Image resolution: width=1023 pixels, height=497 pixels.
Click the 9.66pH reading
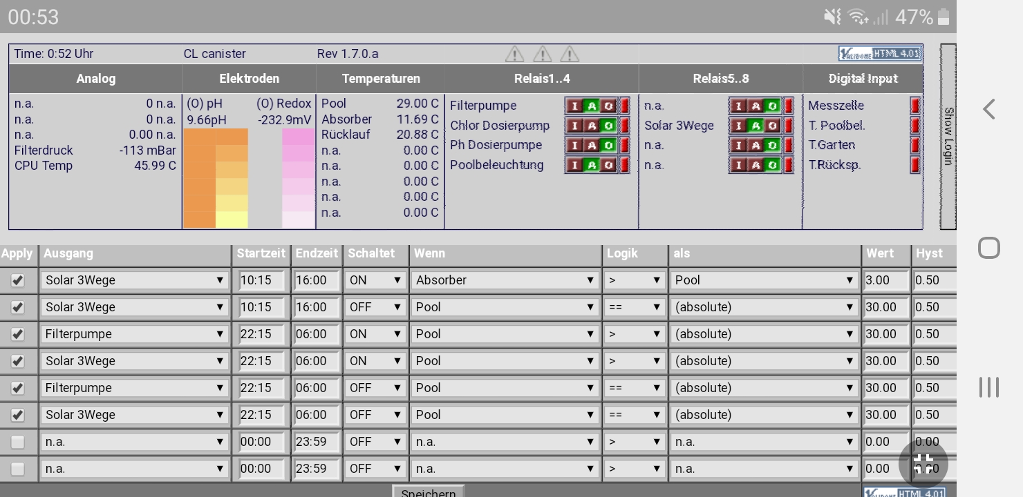tap(207, 119)
